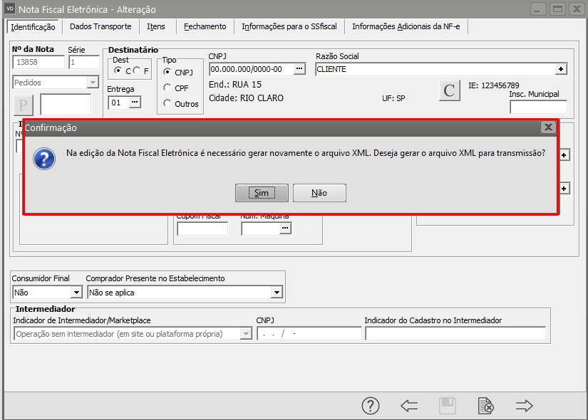Confirm XML generation with Sim
Viewport: 588px width, 420px height.
click(262, 193)
